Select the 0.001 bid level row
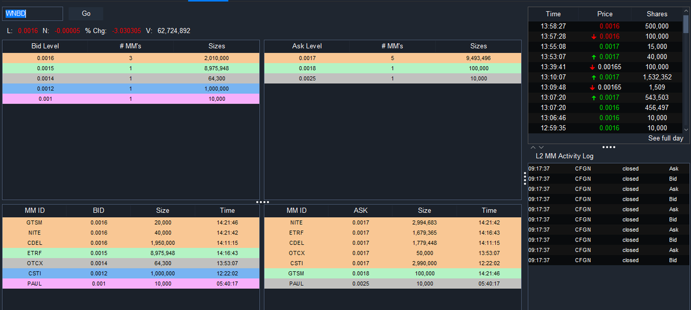Screen dimensions: 691x310 [131, 99]
